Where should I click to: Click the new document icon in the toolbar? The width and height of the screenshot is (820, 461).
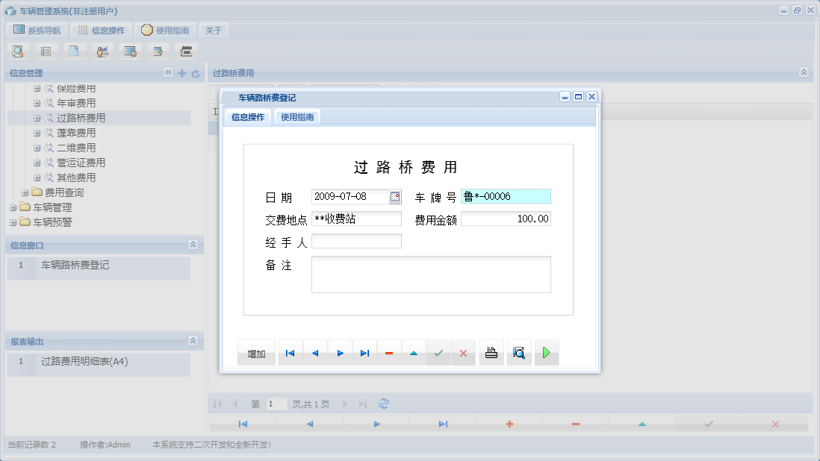coord(75,51)
